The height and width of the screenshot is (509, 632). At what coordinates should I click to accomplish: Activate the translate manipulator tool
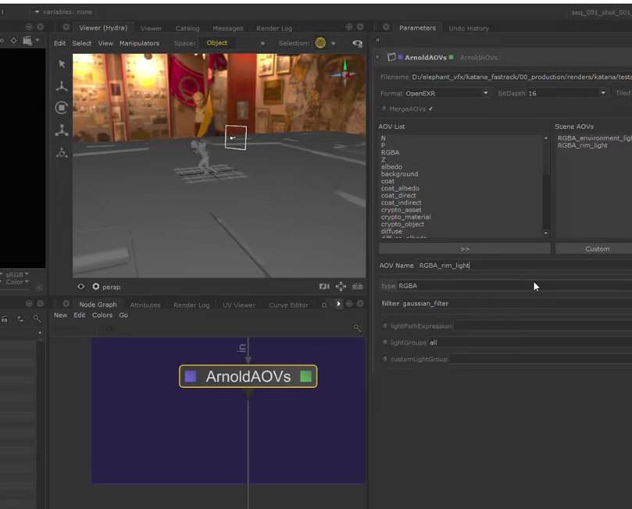point(61,87)
